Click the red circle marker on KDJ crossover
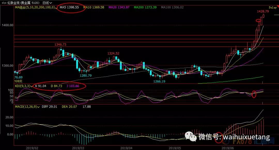Viewport: 279px width, 150px height. [254, 94]
